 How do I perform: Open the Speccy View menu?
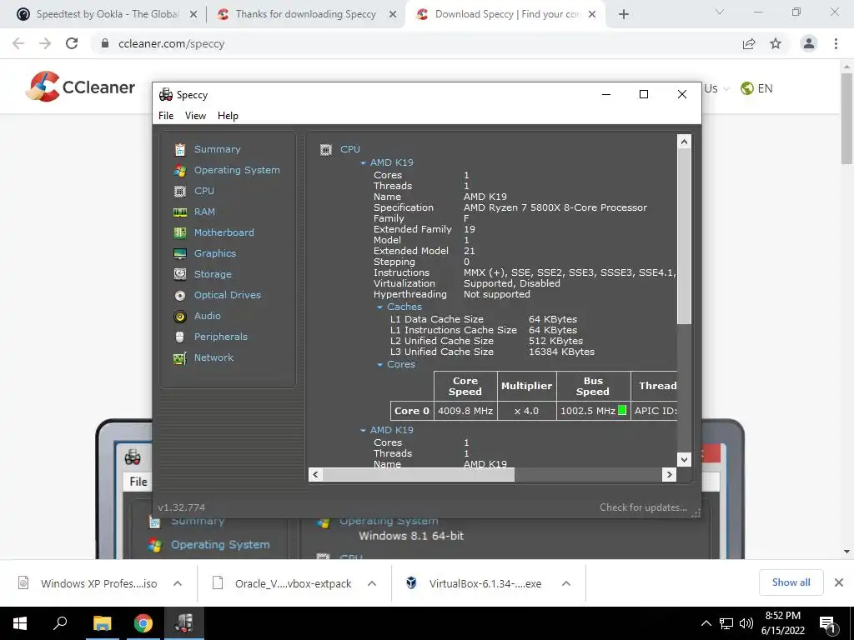195,115
